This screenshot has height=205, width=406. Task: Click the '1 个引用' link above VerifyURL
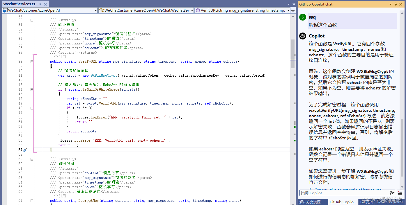click(x=58, y=57)
